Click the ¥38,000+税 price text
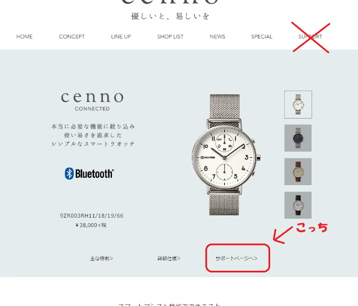358x306 pixels. click(x=91, y=225)
